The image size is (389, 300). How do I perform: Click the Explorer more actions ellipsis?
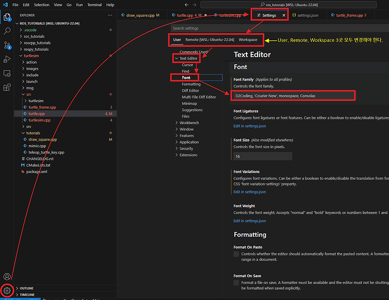coord(110,15)
